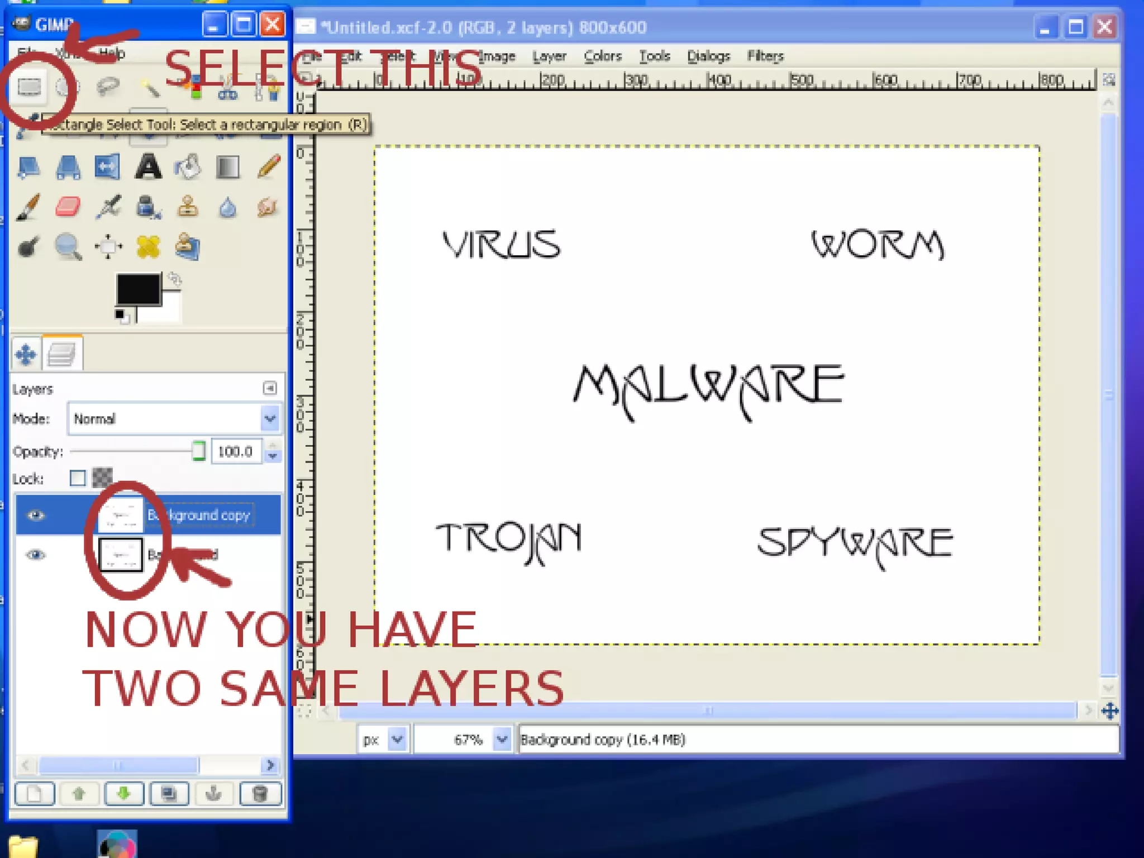The image size is (1144, 858).
Task: Select the Paintbrush tool
Action: [x=28, y=207]
